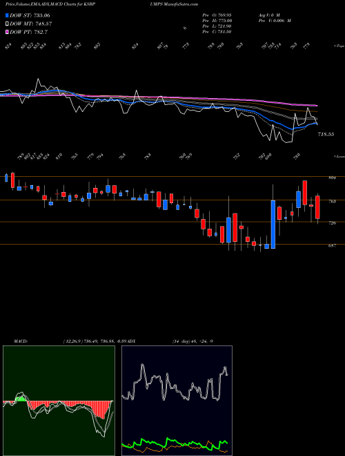This screenshot has width=345, height=456.
Task: Click the chart title for KSBPUMPS
Action: click(101, 4)
